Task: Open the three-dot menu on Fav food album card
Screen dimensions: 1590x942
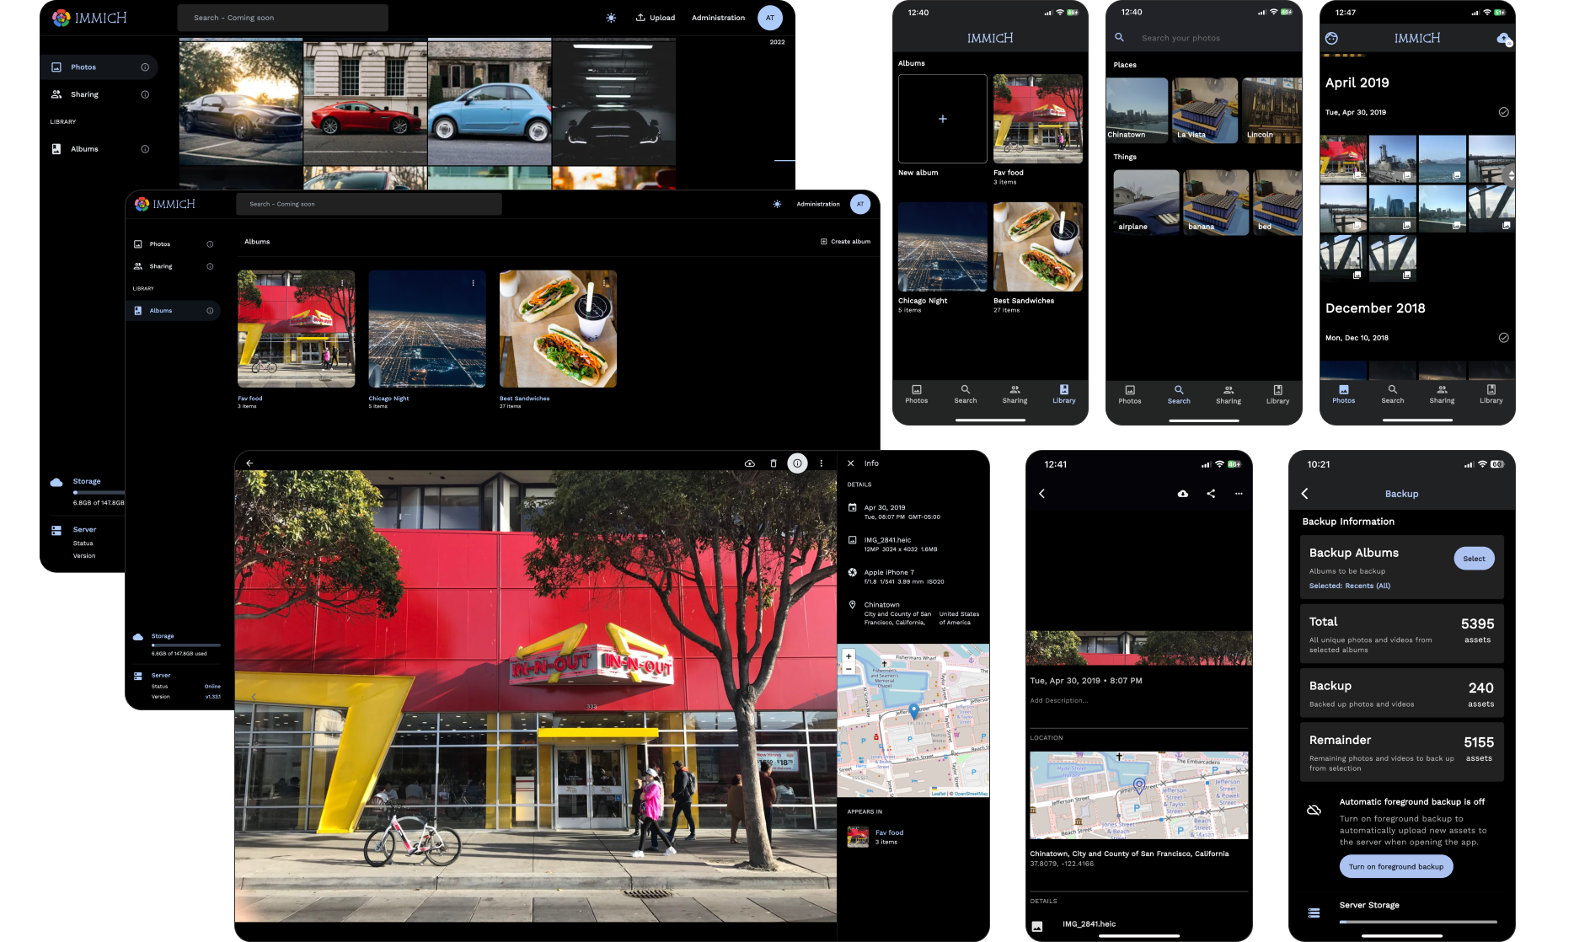Action: pyautogui.click(x=342, y=283)
